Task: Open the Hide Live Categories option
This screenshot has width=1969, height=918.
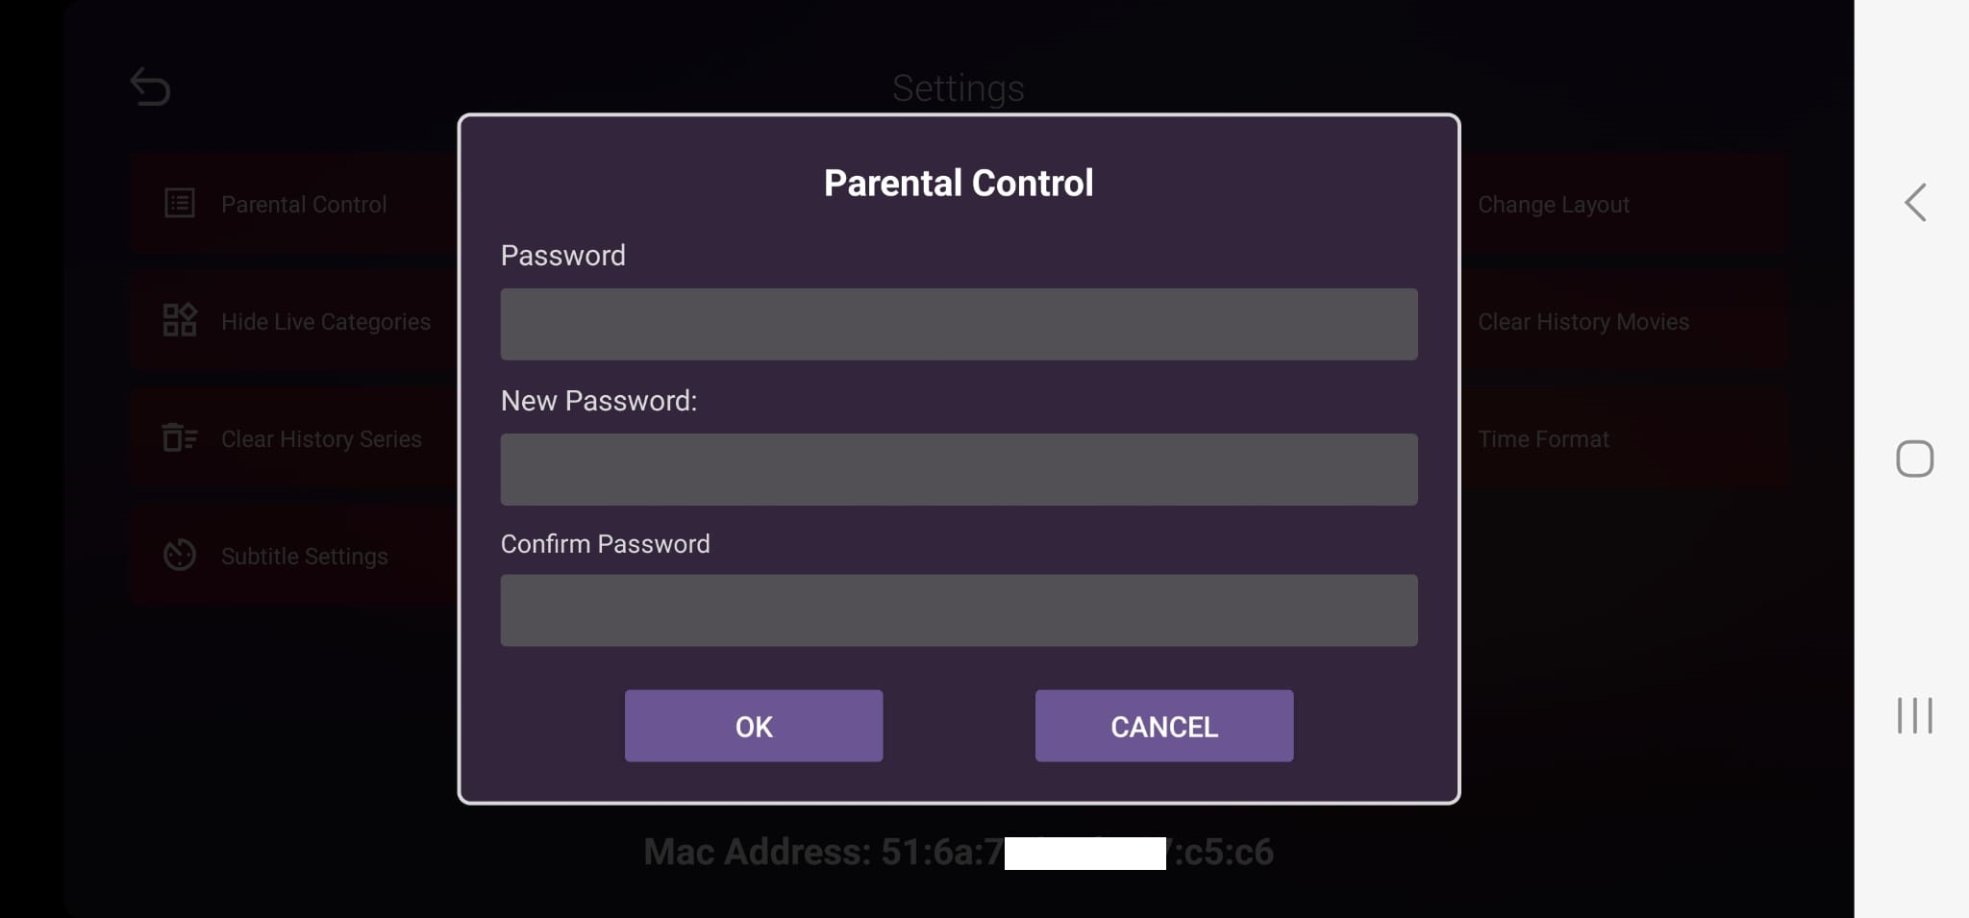Action: [x=326, y=321]
